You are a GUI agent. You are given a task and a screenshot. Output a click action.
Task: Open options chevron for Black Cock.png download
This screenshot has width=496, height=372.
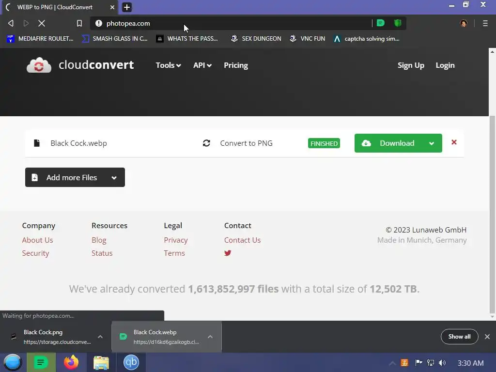100,337
